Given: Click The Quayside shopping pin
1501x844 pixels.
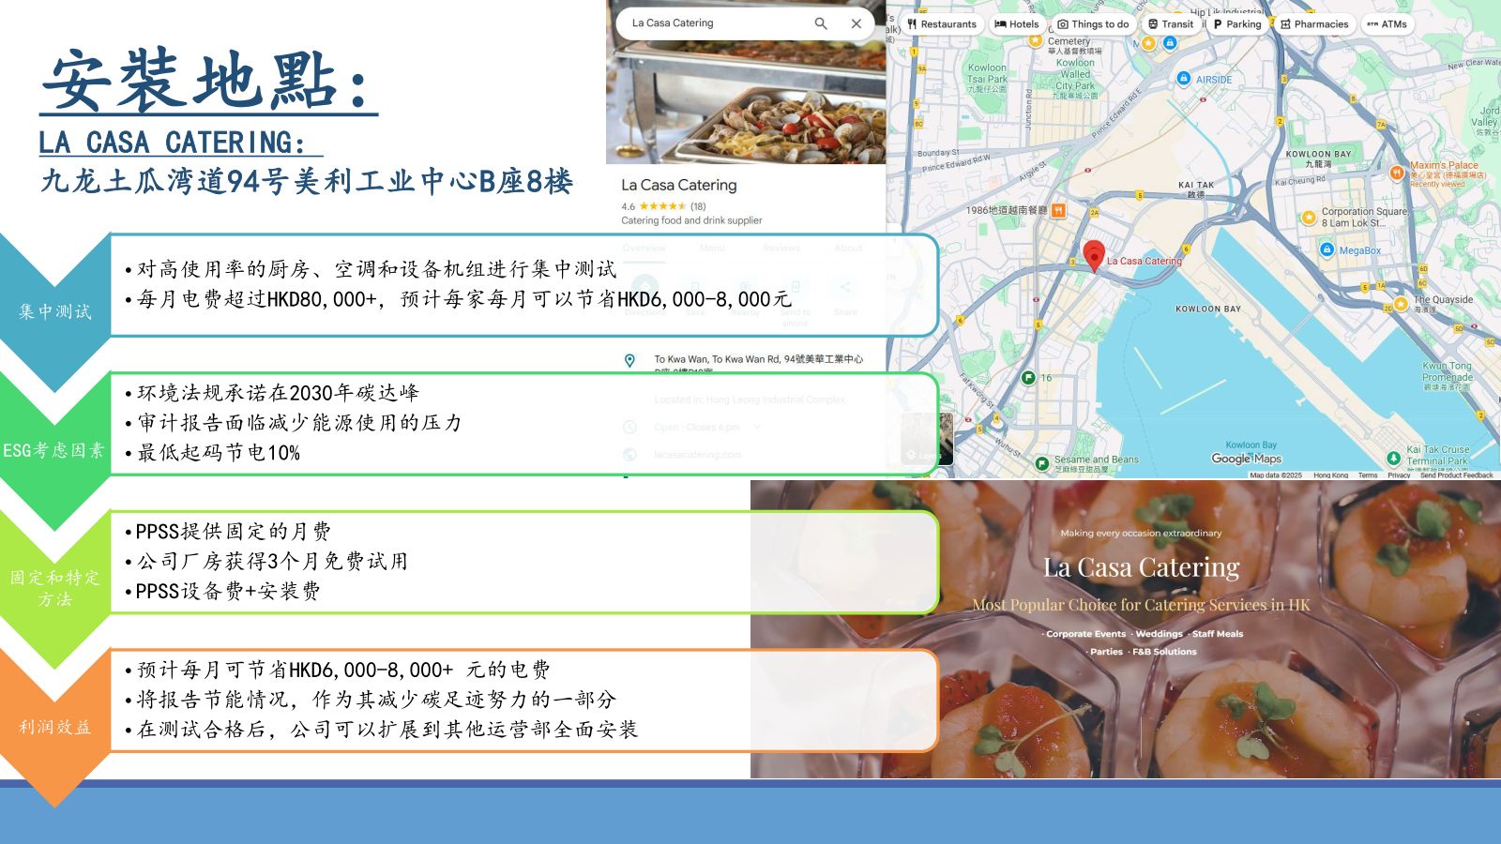Looking at the screenshot, I should tap(1402, 303).
